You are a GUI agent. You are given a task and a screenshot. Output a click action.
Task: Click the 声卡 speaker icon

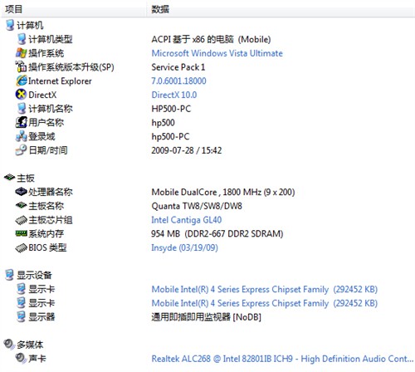point(21,358)
